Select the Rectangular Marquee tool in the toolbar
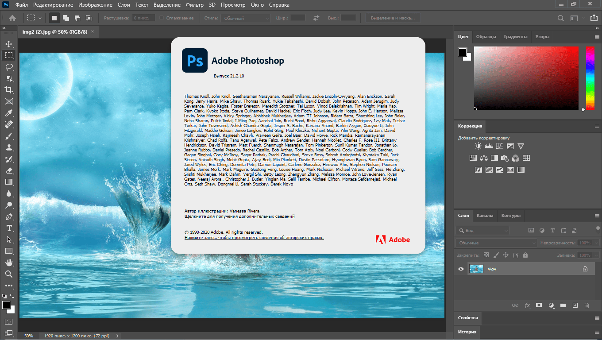This screenshot has width=602, height=340. [x=8, y=55]
